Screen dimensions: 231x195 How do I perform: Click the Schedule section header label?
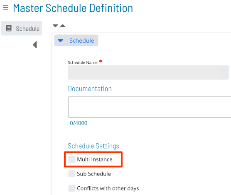(x=82, y=41)
